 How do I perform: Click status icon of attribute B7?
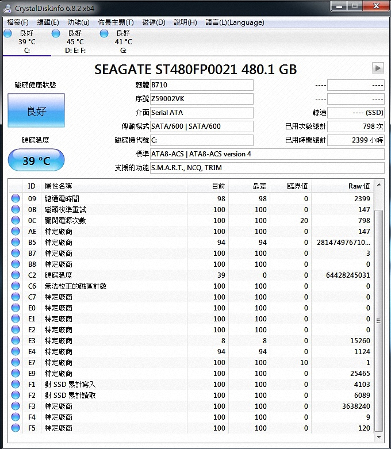16,253
